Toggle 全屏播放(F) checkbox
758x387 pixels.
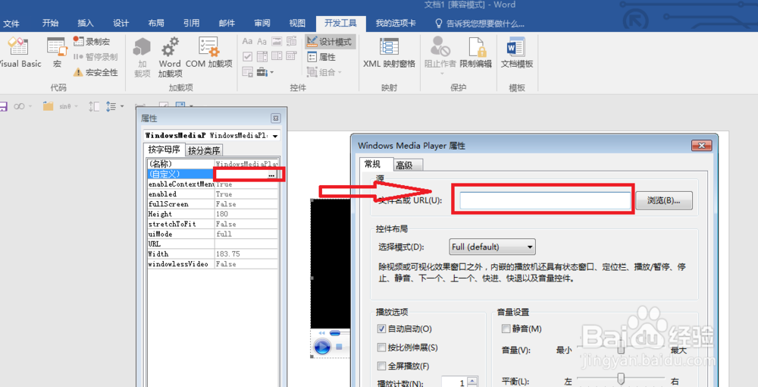pos(381,366)
